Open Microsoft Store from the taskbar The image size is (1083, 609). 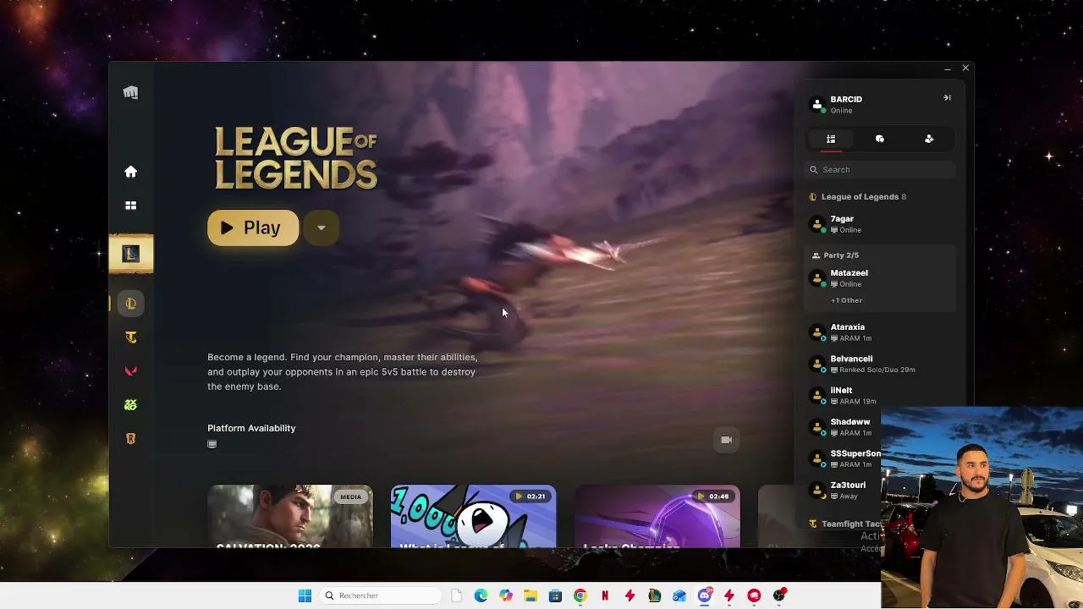pos(555,595)
